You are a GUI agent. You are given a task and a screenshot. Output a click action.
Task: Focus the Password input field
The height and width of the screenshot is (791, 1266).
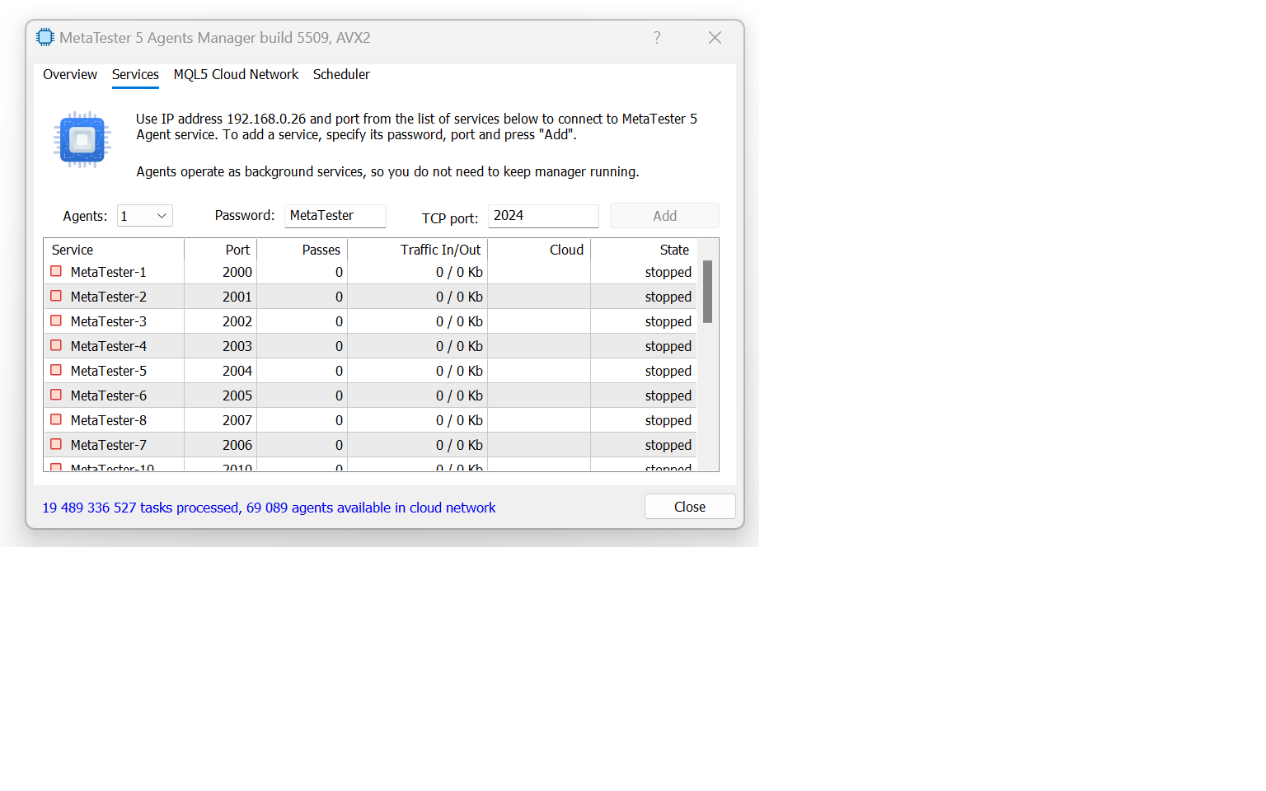[x=335, y=216]
